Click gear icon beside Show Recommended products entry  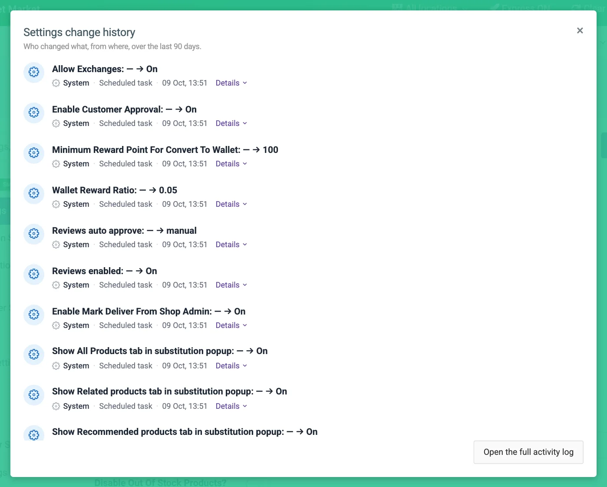click(x=34, y=433)
